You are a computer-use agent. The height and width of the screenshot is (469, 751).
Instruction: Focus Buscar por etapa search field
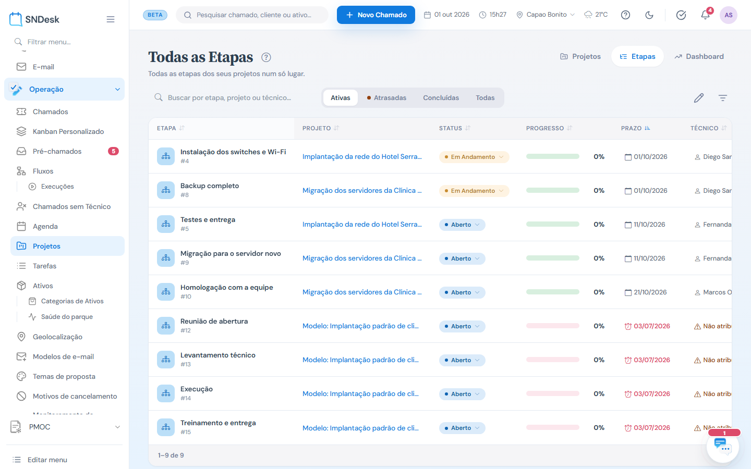pos(233,97)
